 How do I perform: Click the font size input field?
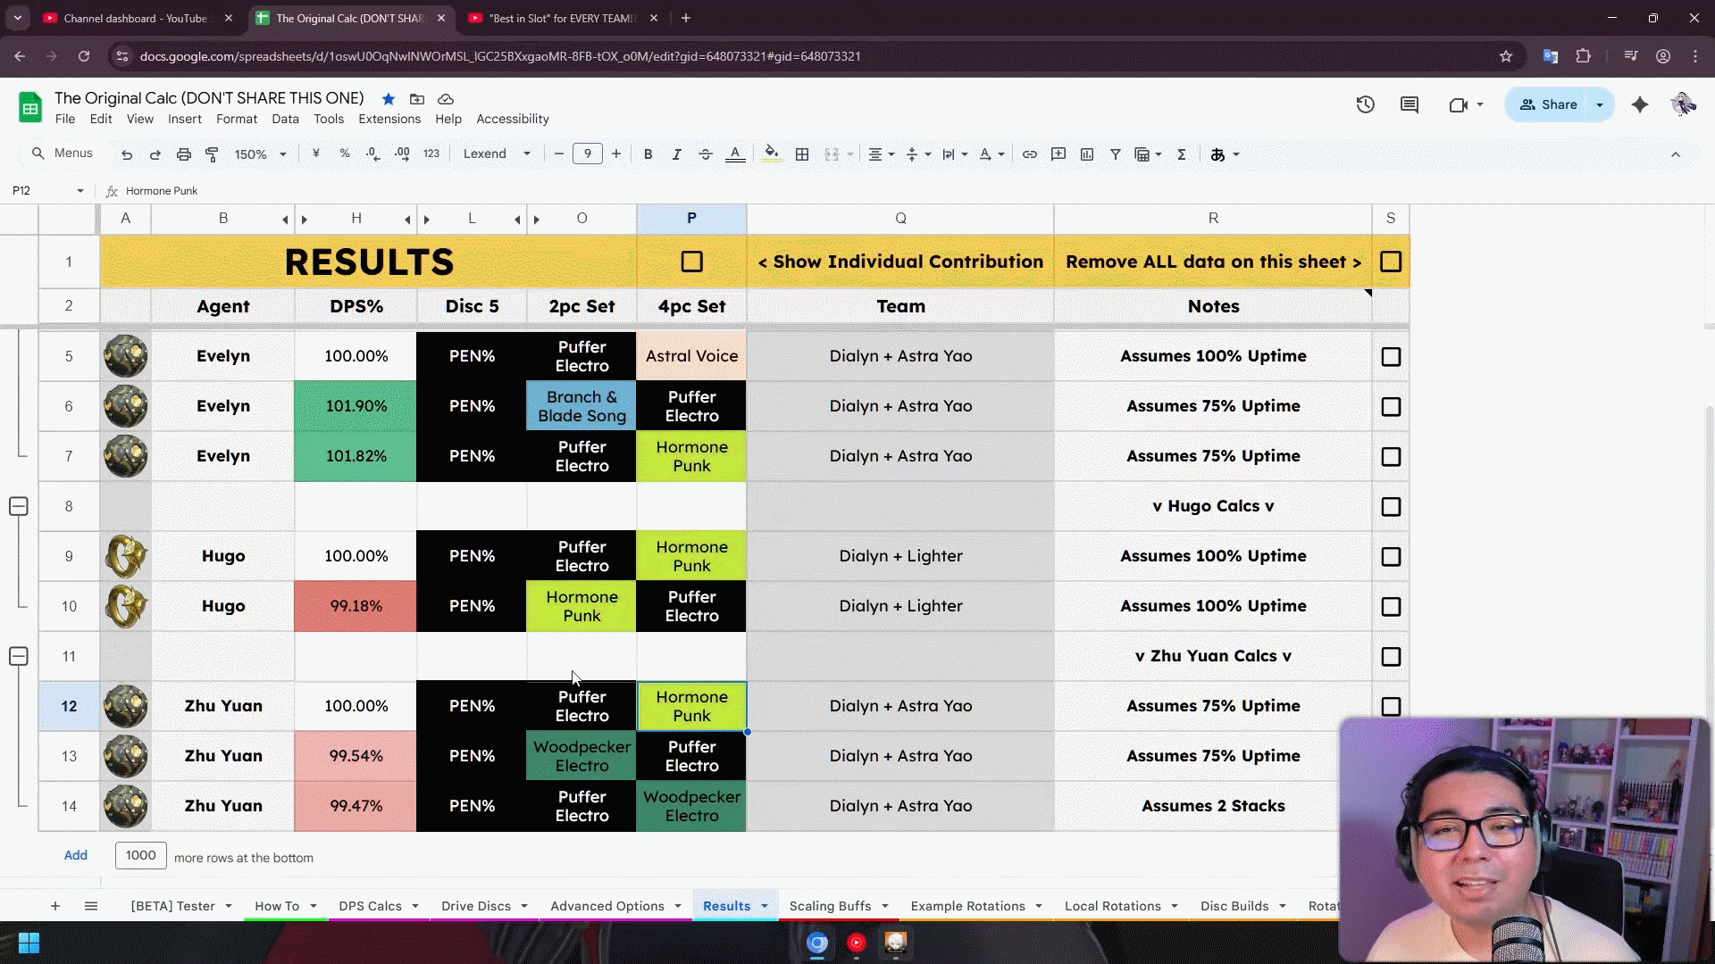[x=587, y=154]
